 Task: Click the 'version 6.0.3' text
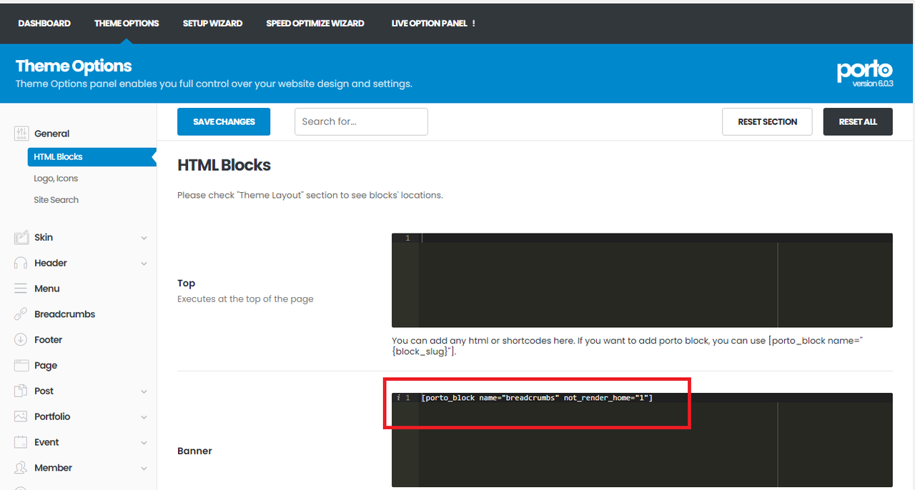coord(872,84)
